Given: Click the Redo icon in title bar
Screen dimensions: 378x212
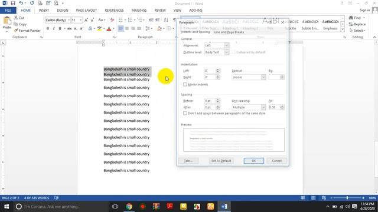Looking at the screenshot, I should click(x=32, y=3).
